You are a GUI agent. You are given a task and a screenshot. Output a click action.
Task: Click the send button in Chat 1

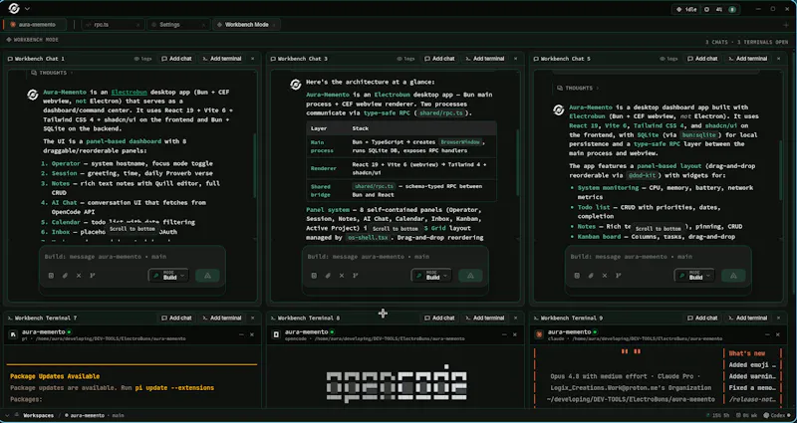tap(207, 276)
